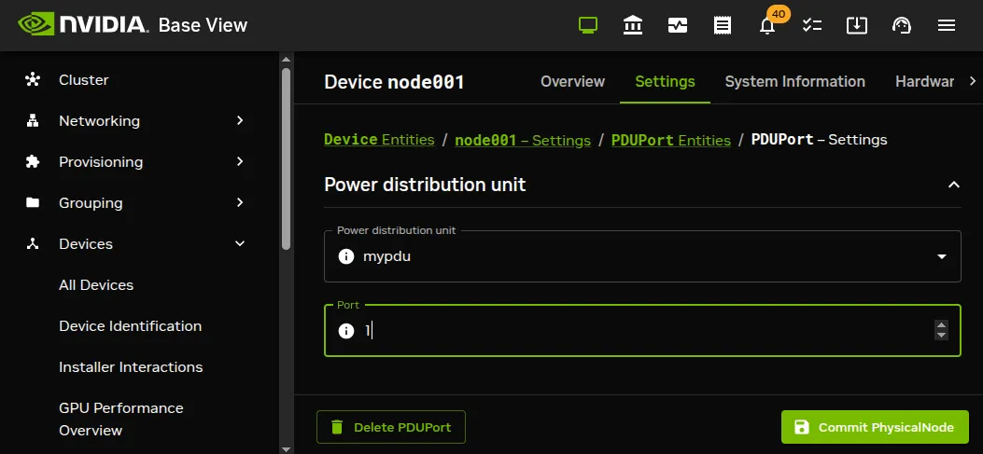Click the PDUPort – Settings breadcrumb text
The height and width of the screenshot is (454, 983).
tap(820, 140)
